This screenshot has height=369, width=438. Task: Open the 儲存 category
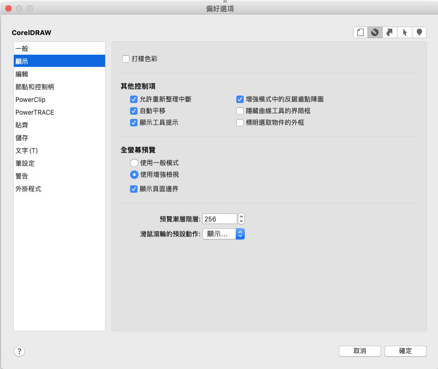pyautogui.click(x=59, y=138)
